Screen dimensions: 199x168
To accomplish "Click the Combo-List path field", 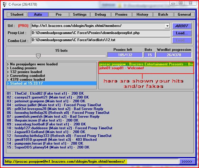I will click(x=100, y=40).
